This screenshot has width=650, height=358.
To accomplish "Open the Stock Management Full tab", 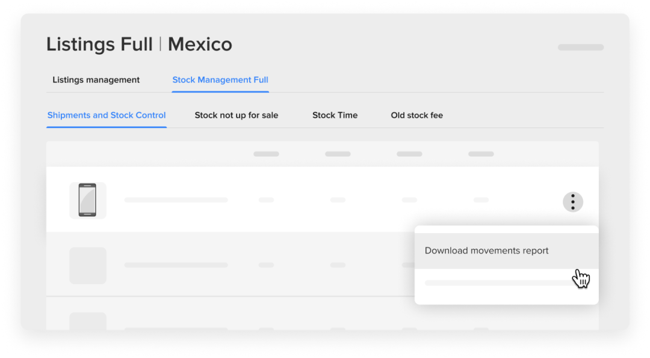I will click(x=220, y=80).
